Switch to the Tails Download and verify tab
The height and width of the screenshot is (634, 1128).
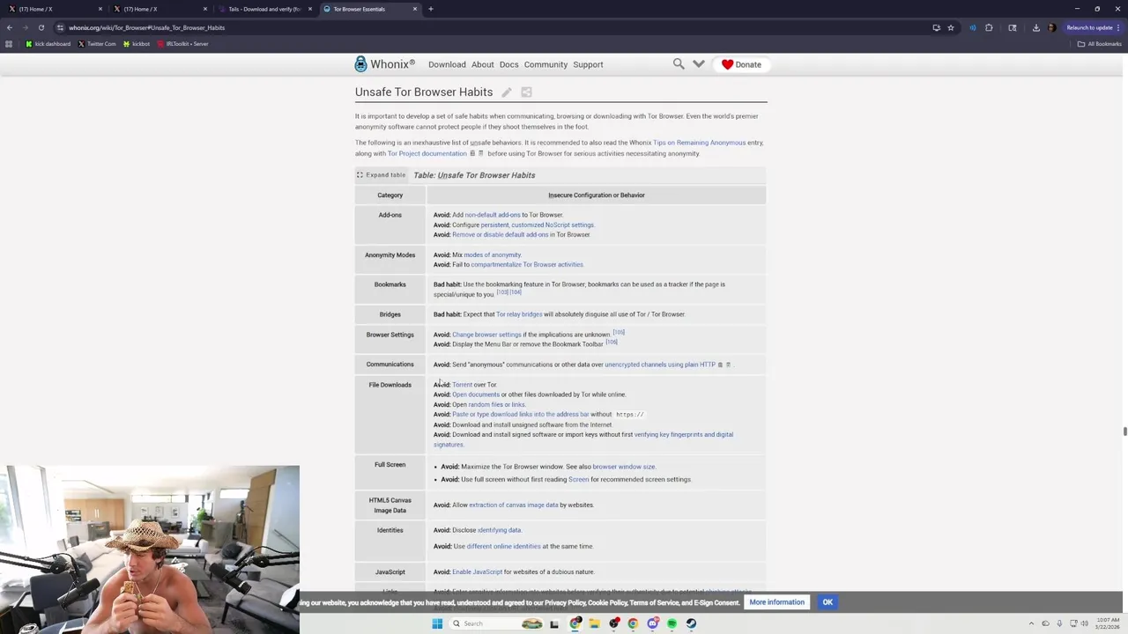[263, 9]
